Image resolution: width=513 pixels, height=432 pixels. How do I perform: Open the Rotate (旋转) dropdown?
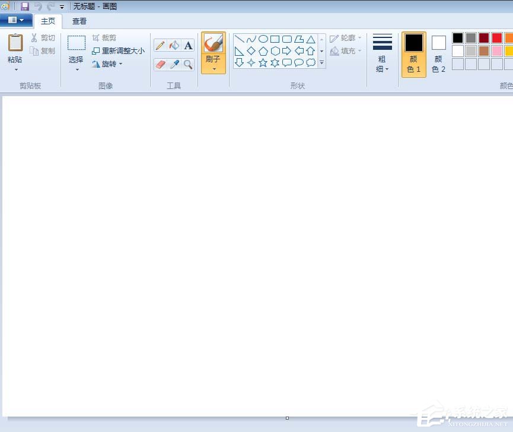107,64
